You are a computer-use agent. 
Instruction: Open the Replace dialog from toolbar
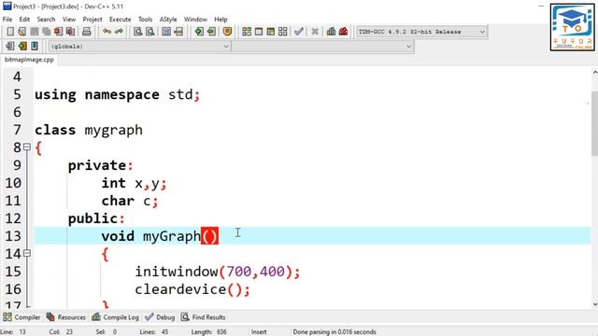149,32
